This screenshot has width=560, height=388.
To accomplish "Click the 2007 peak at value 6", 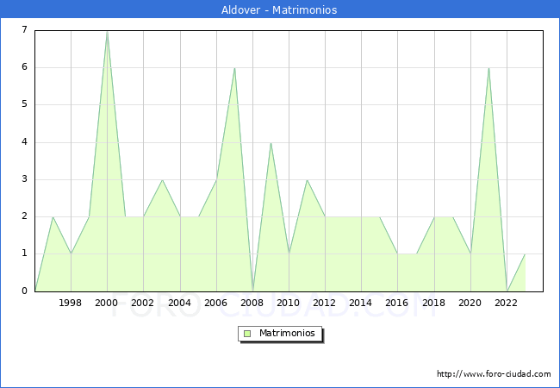I will pyautogui.click(x=234, y=68).
